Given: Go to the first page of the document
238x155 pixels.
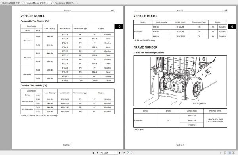Looking at the screenshot, I should (93, 153).
